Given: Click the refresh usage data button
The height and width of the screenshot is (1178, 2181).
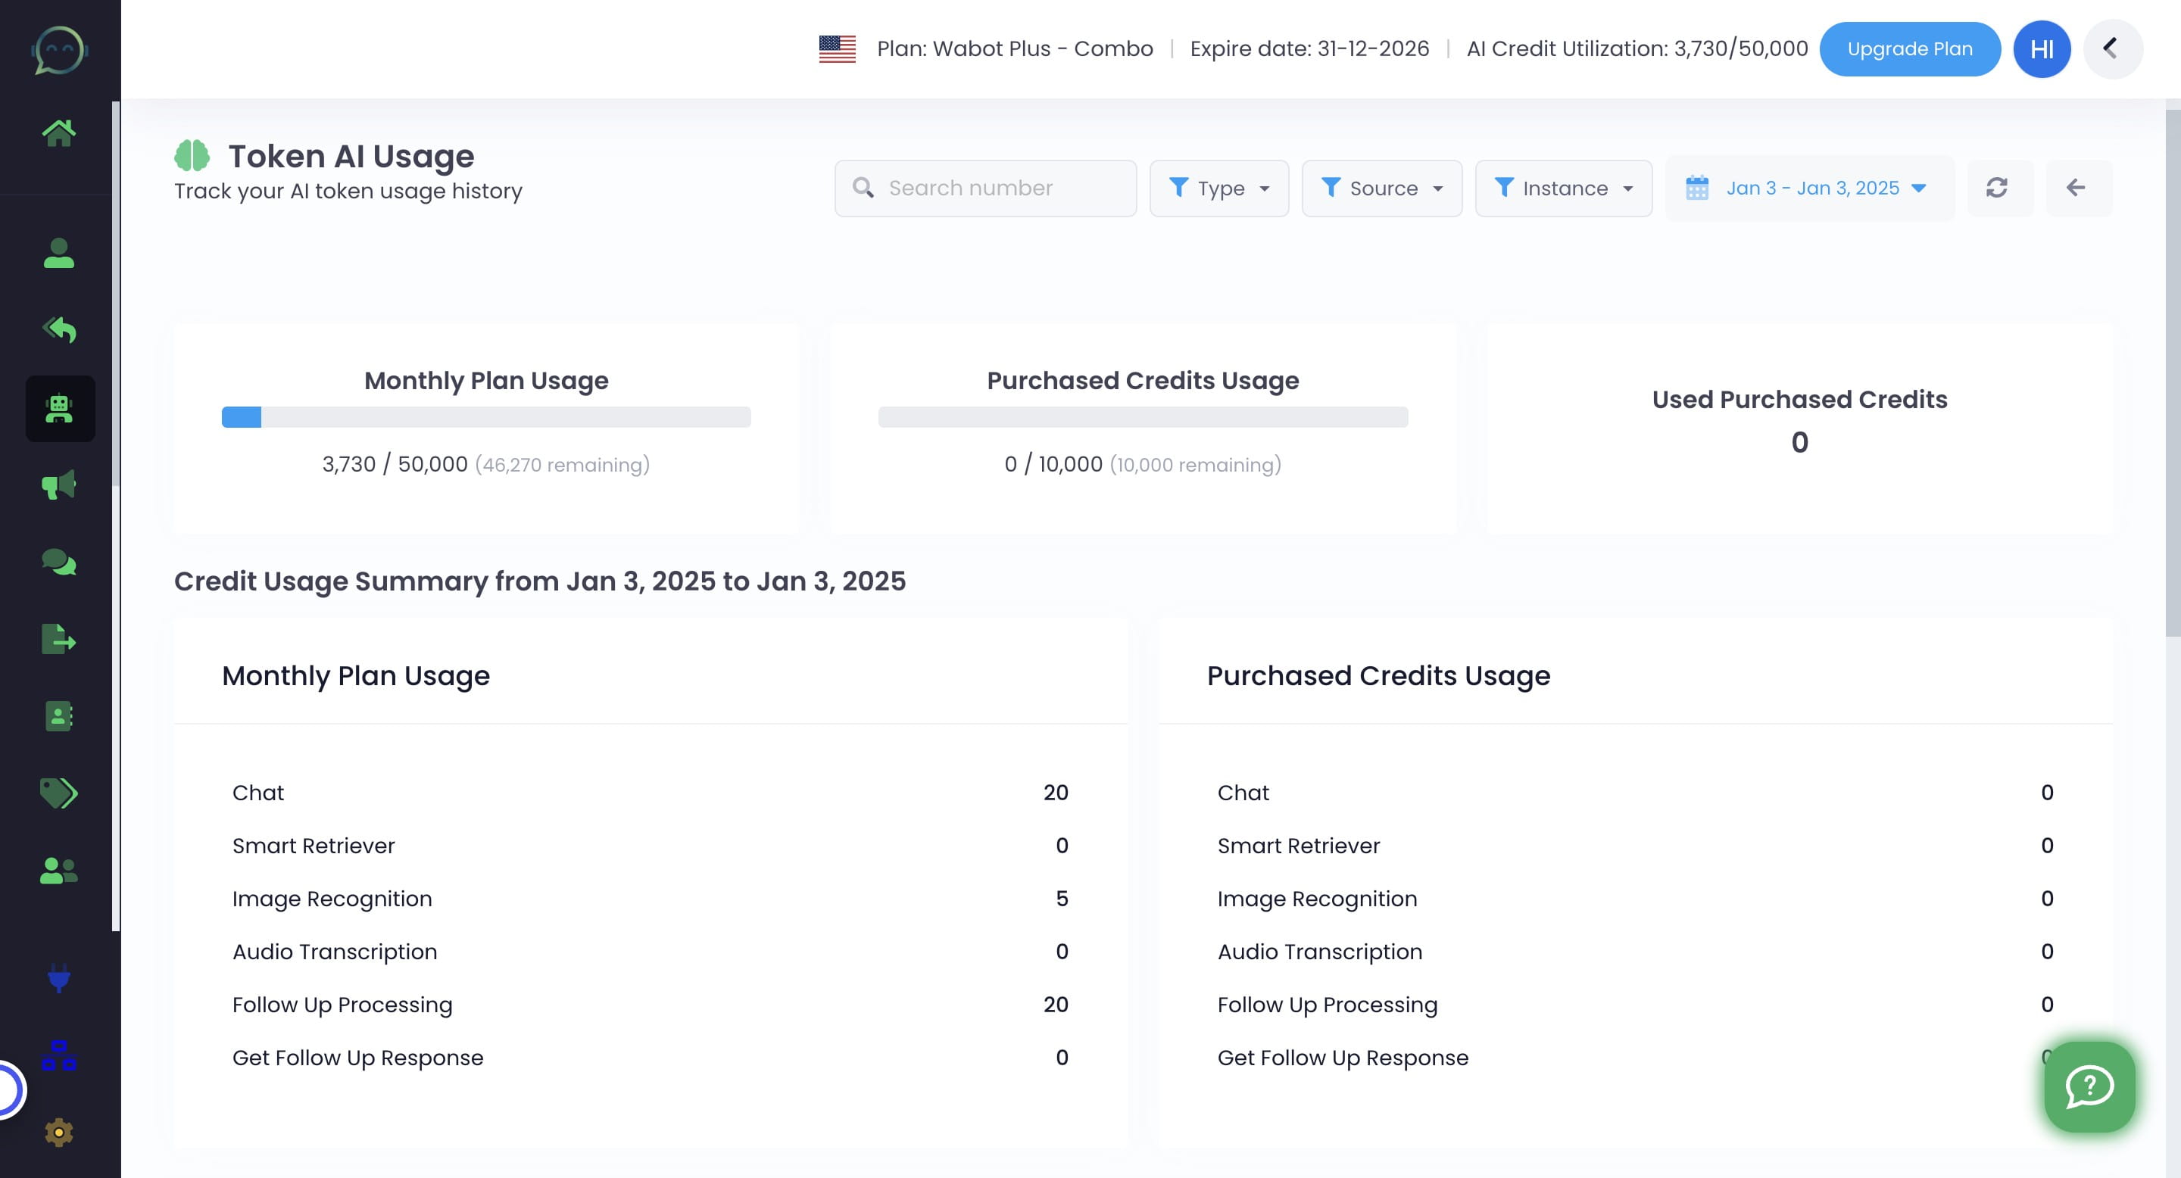Looking at the screenshot, I should (x=1996, y=188).
